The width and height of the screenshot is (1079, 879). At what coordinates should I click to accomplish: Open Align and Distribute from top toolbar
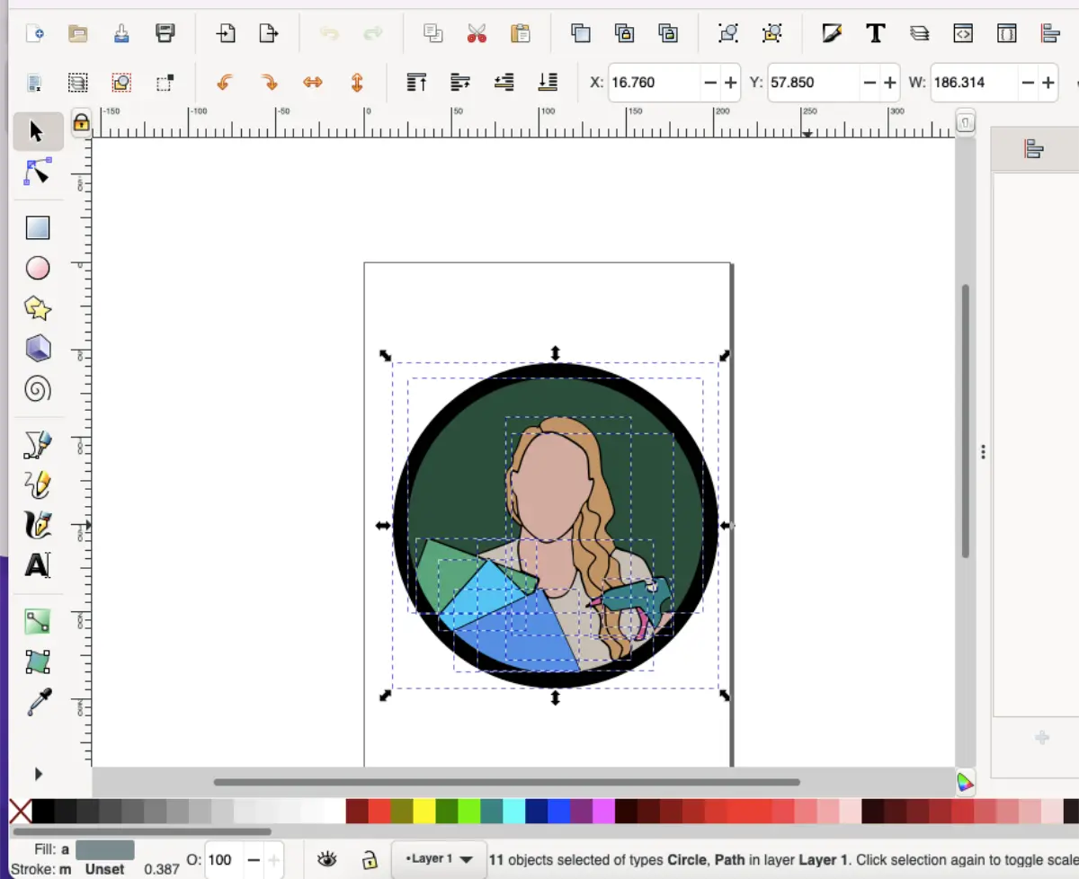coord(1050,34)
